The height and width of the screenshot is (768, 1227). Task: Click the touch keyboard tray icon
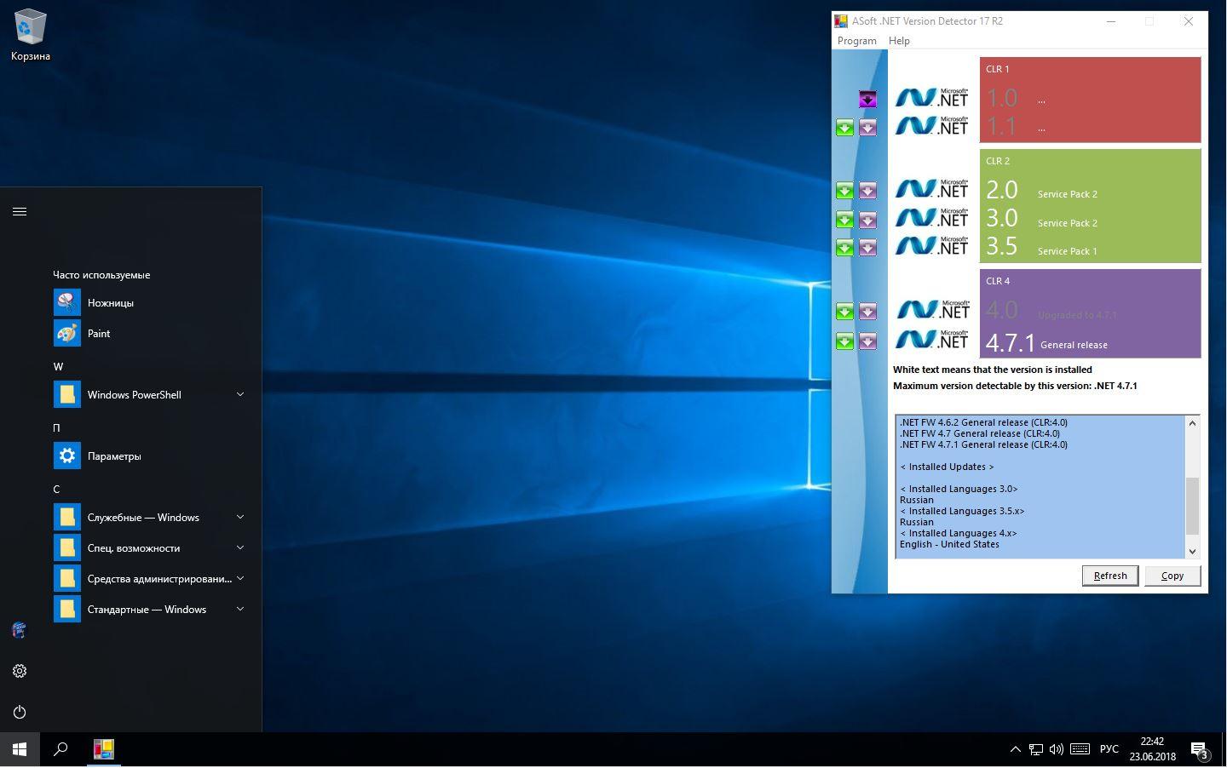1080,749
